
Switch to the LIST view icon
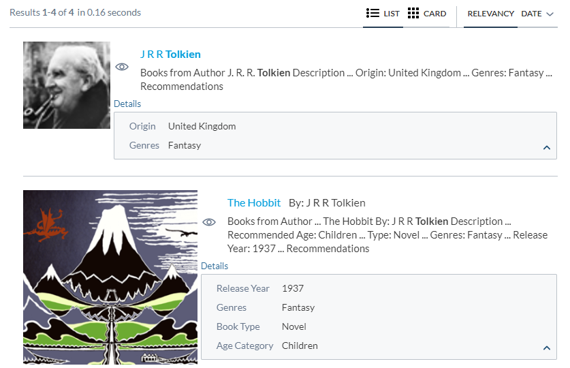[373, 14]
